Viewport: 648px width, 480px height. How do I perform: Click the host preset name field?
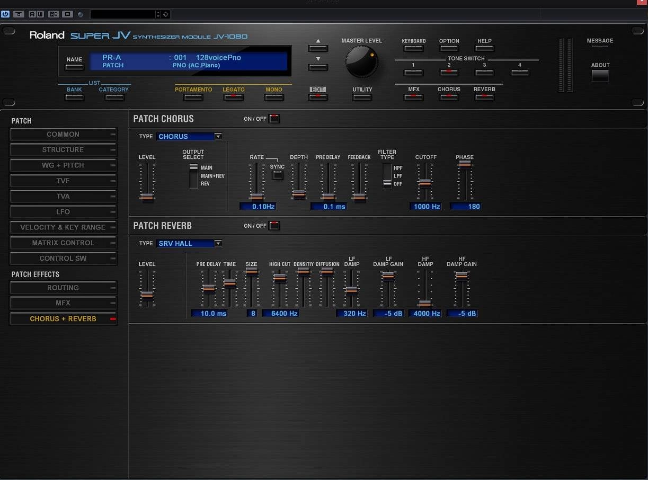pos(122,14)
